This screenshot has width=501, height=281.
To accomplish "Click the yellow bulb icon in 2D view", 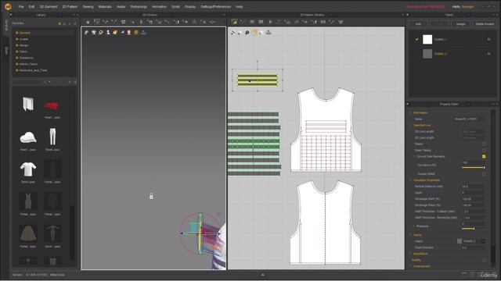I will pos(254,33).
